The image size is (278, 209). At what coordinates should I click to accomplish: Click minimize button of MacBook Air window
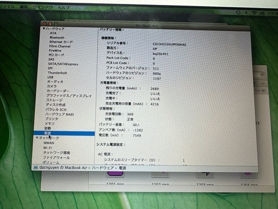50,23
